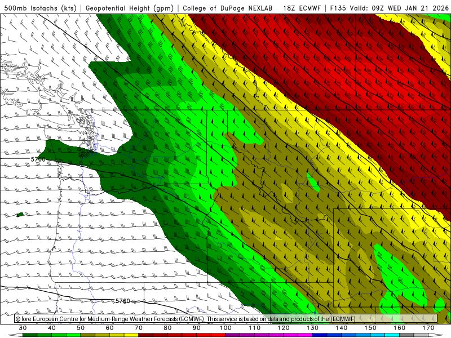Select the magenta 125-130 kt legend swatch
This screenshot has width=451, height=338.
coord(306,335)
